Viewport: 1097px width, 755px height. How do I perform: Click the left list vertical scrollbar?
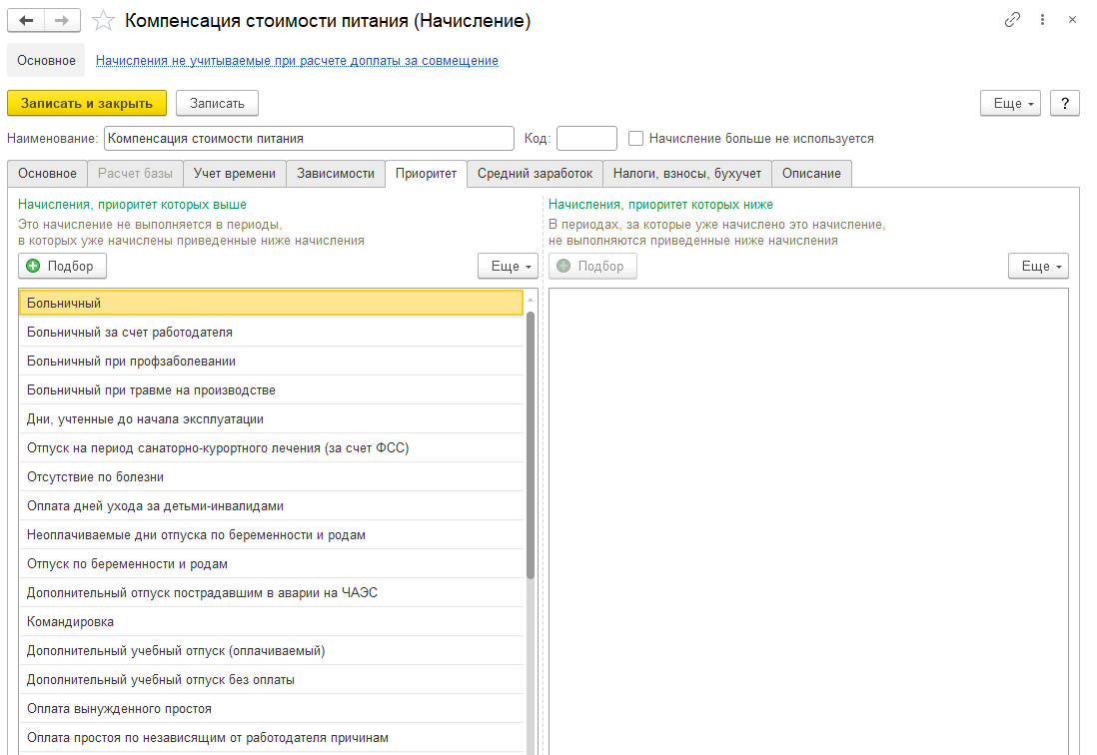[531, 439]
